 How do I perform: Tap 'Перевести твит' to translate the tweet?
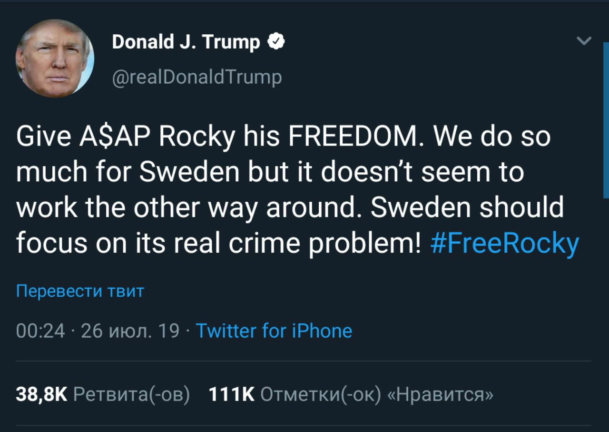click(x=80, y=291)
